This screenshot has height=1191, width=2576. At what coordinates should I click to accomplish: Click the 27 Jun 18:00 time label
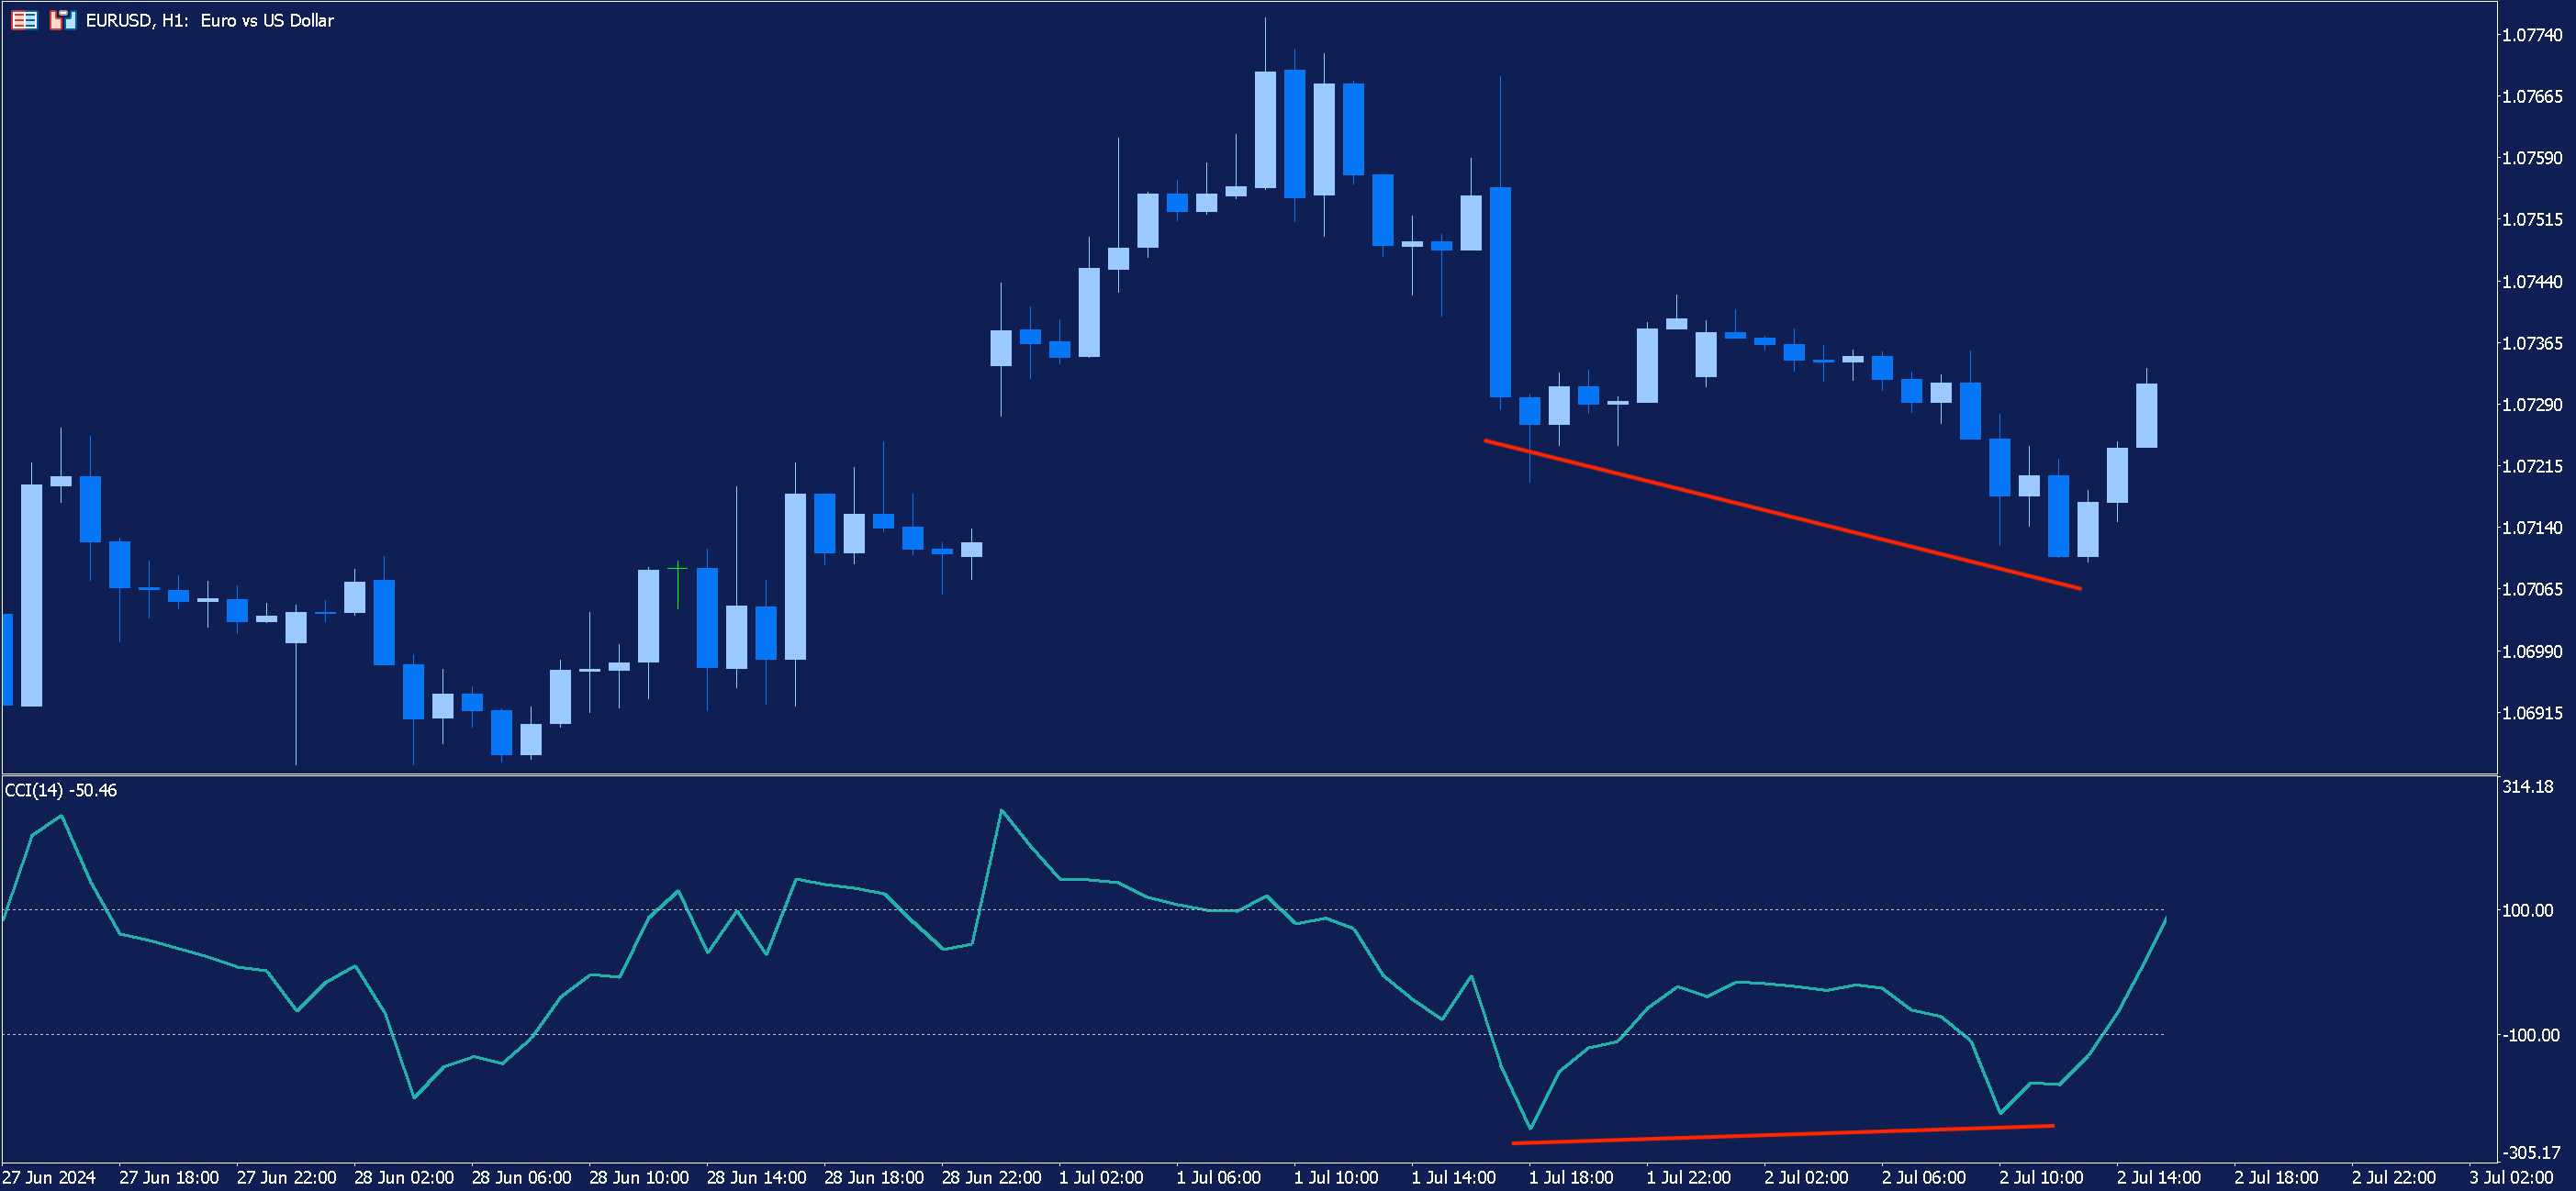pos(169,1177)
